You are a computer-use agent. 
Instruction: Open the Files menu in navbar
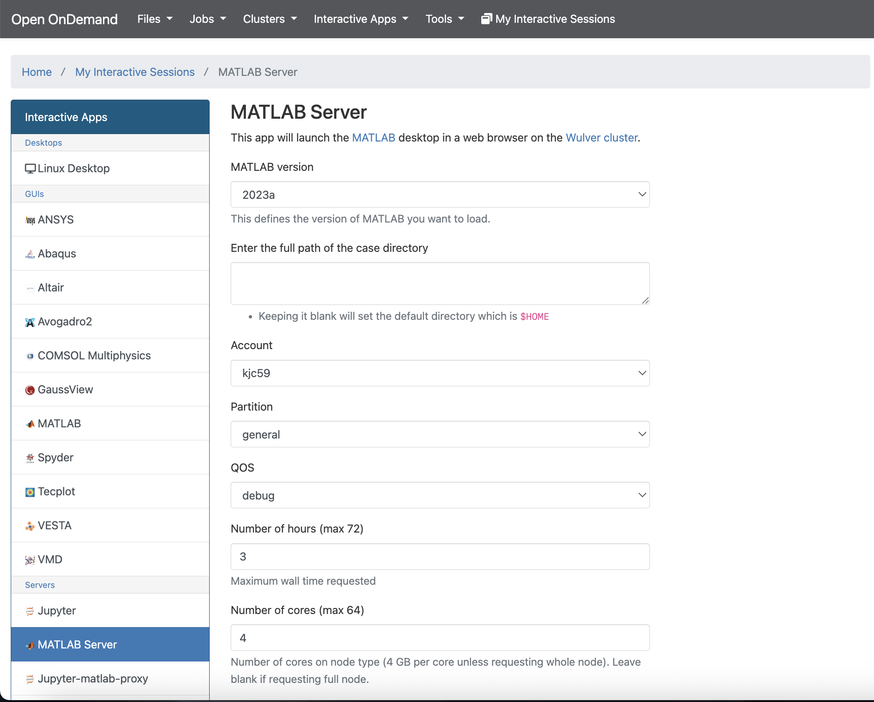coord(155,19)
